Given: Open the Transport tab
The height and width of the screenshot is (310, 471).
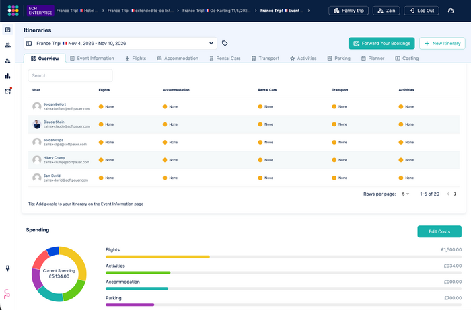Looking at the screenshot, I should [x=265, y=59].
